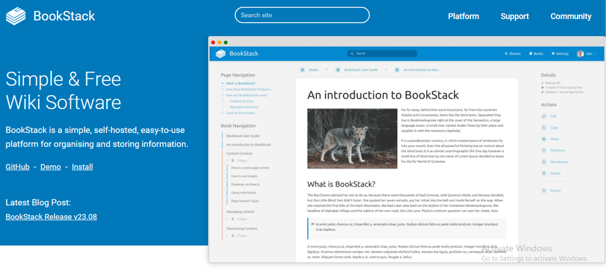
Task: Click the 'BookStack User Guide' breadcrumb text
Action: coord(361,70)
